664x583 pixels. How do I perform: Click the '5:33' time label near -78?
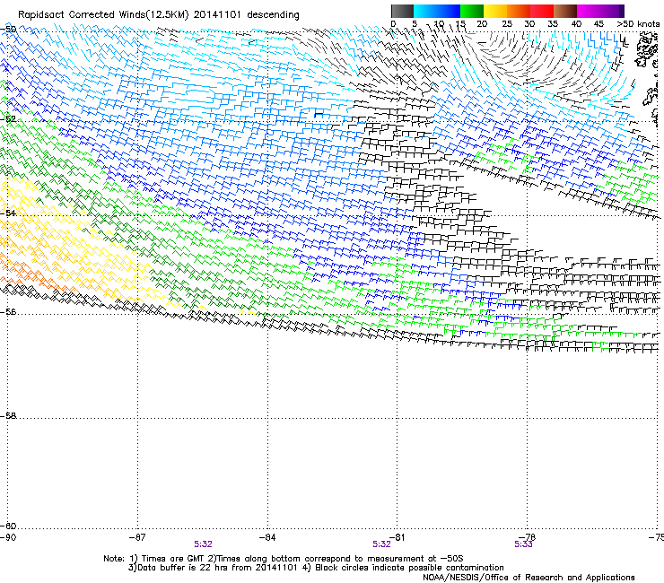[x=523, y=544]
